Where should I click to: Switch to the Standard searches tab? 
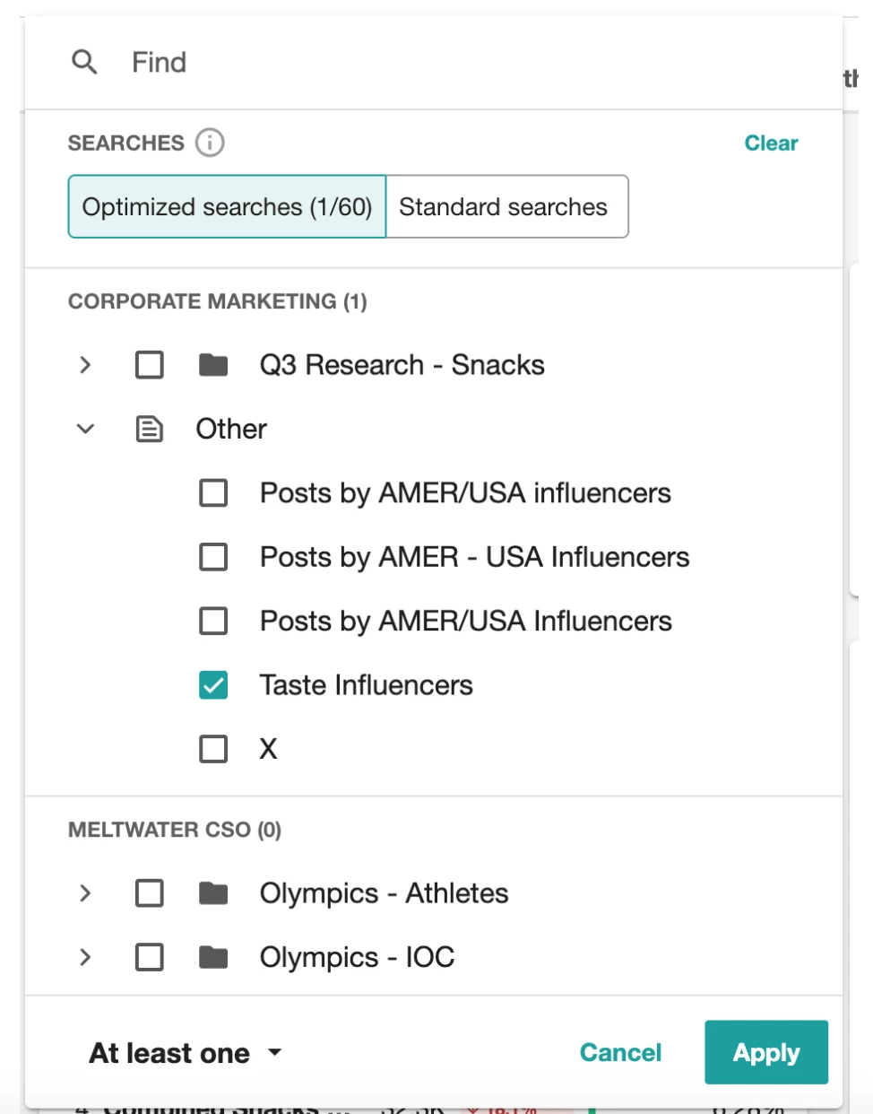[504, 207]
